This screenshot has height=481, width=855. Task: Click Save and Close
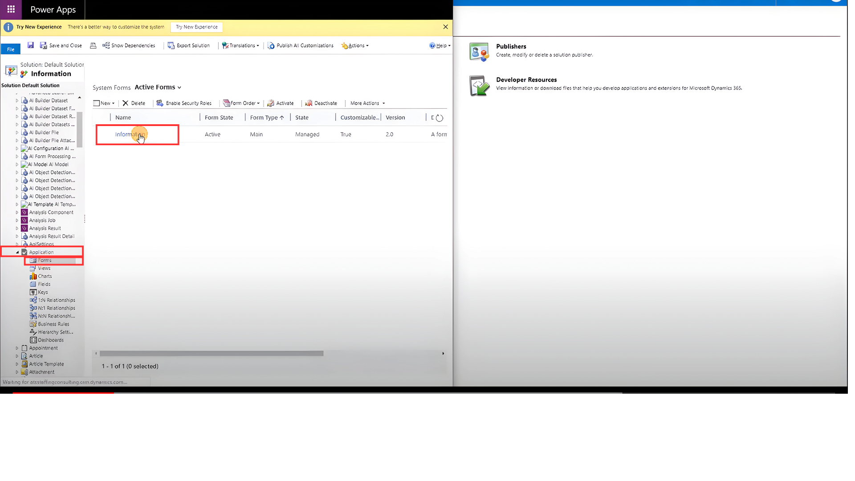61,45
